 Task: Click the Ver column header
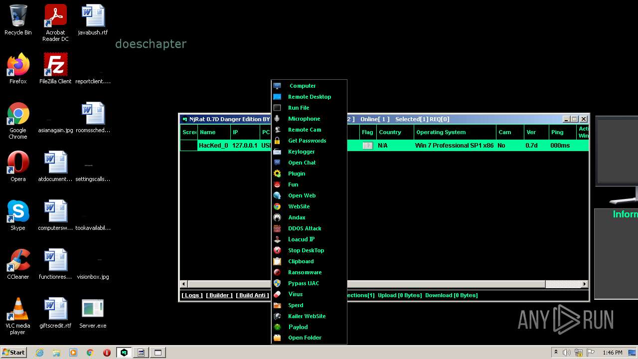pos(535,132)
